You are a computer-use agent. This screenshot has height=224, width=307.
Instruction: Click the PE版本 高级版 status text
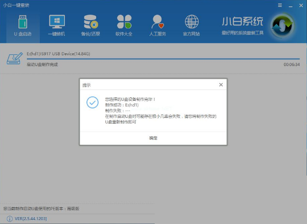click(41, 208)
